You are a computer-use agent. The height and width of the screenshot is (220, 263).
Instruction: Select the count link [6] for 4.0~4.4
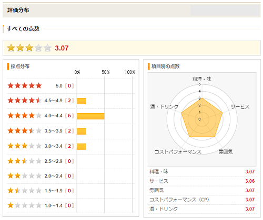69,116
